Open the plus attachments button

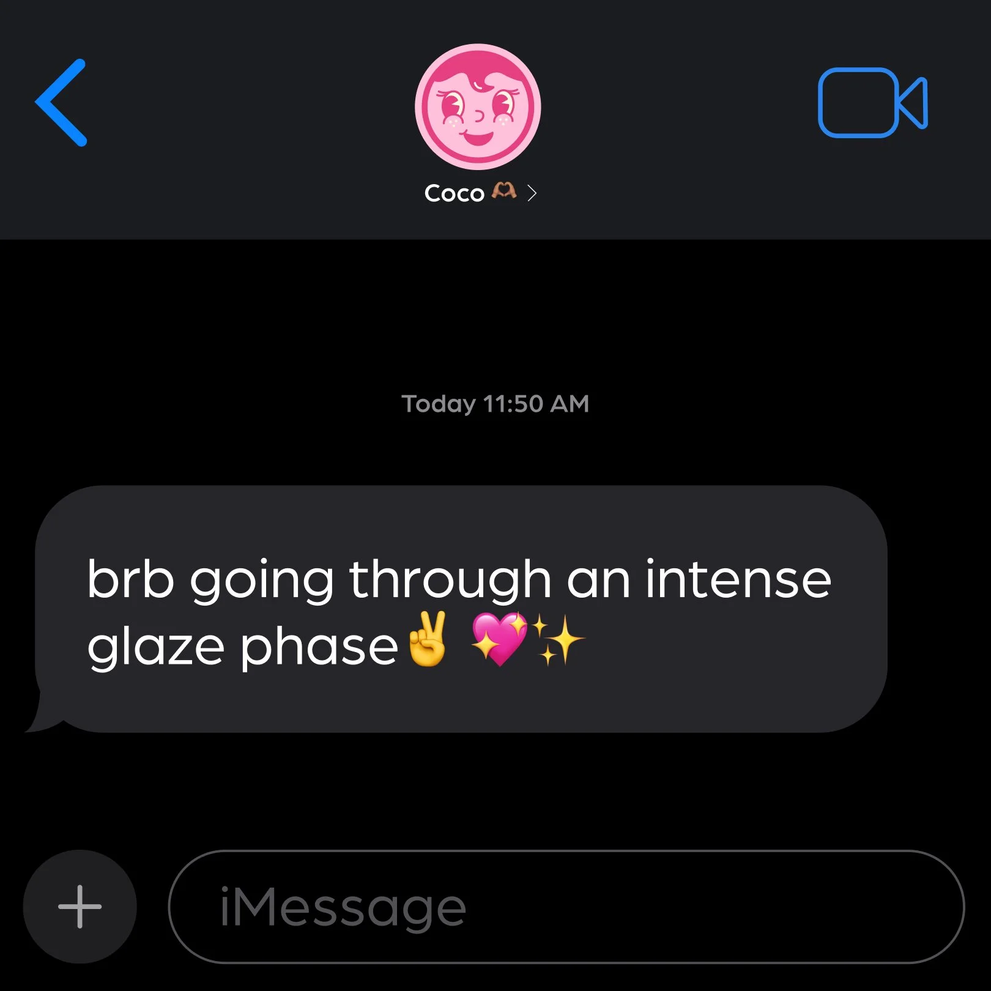click(80, 907)
